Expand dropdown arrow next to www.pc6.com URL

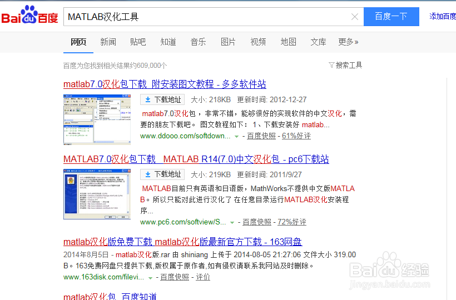pos(232,222)
